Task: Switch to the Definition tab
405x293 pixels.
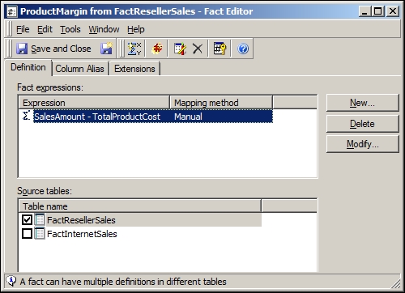Action: [28, 67]
